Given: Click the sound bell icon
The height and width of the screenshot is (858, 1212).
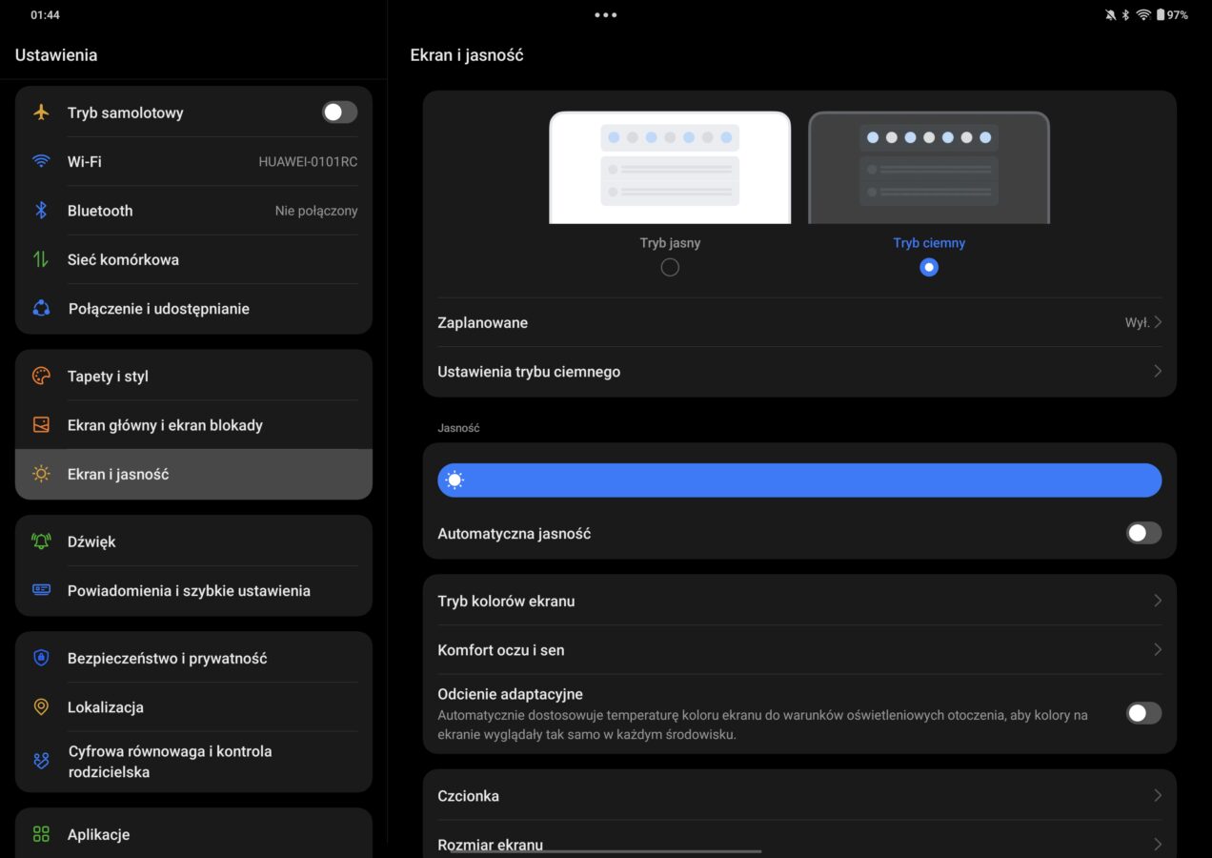Looking at the screenshot, I should [41, 541].
